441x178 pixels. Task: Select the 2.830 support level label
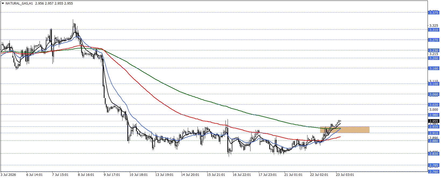(433, 154)
